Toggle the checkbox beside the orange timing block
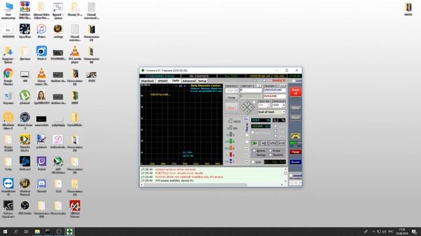 247,148
